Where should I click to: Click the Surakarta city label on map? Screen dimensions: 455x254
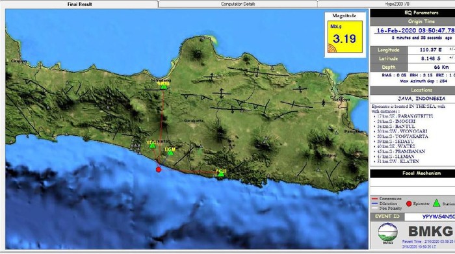click(194, 121)
